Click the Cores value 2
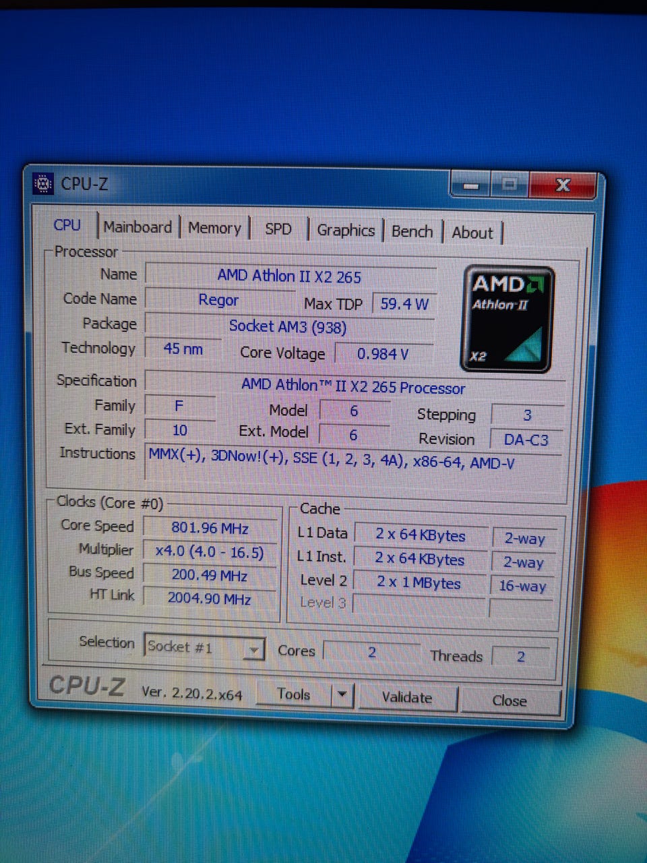 click(x=371, y=653)
